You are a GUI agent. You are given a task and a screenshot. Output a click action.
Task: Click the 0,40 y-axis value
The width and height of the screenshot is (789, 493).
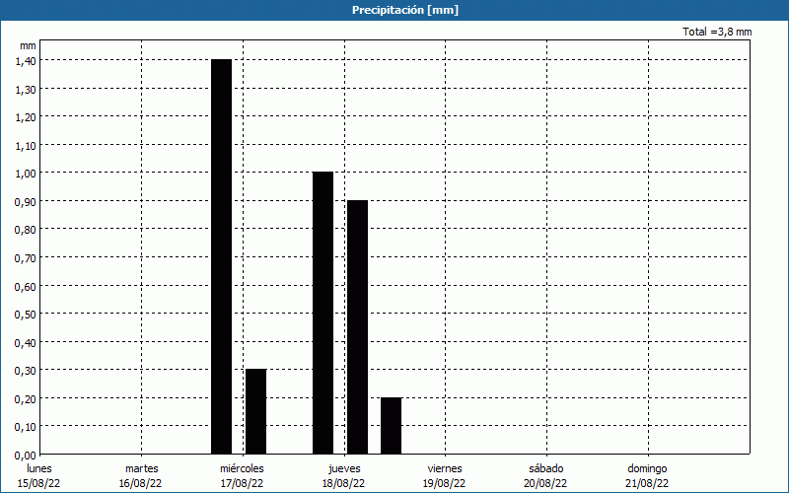(x=26, y=342)
